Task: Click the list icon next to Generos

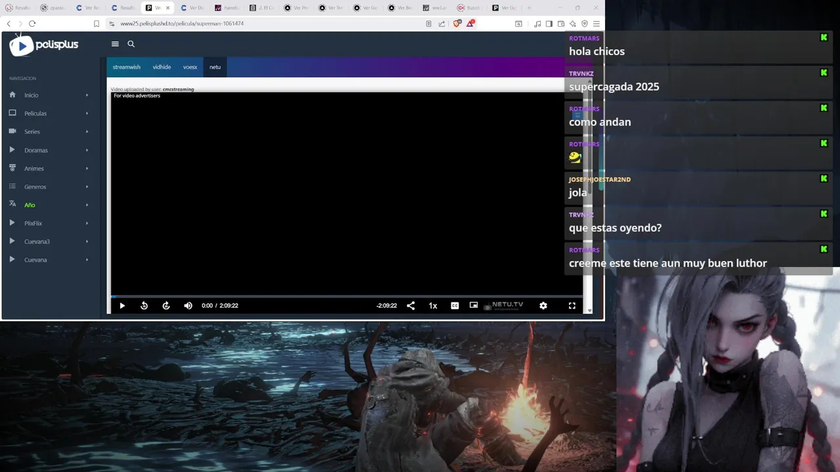Action: pos(12,186)
